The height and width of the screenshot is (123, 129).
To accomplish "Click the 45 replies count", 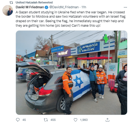I will point(24,120).
